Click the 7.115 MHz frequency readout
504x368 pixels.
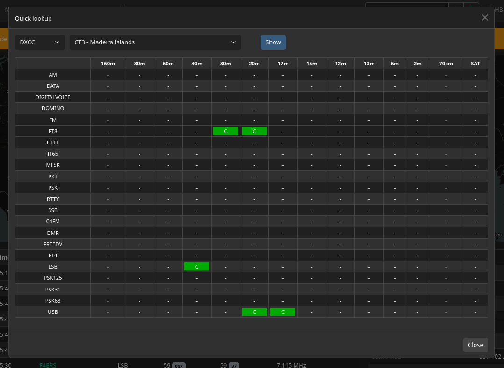pyautogui.click(x=291, y=365)
